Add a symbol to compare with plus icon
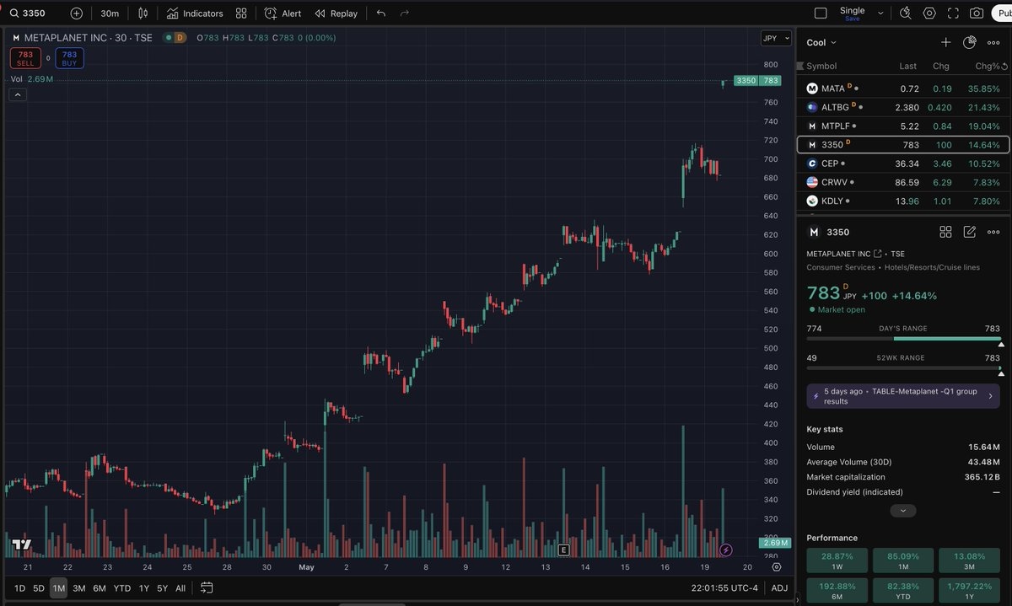This screenshot has height=606, width=1012. pyautogui.click(x=77, y=13)
